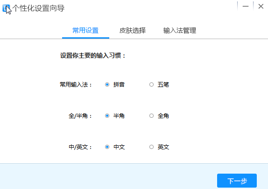Click the 下一步 button
The image size is (268, 189).
pos(237,181)
